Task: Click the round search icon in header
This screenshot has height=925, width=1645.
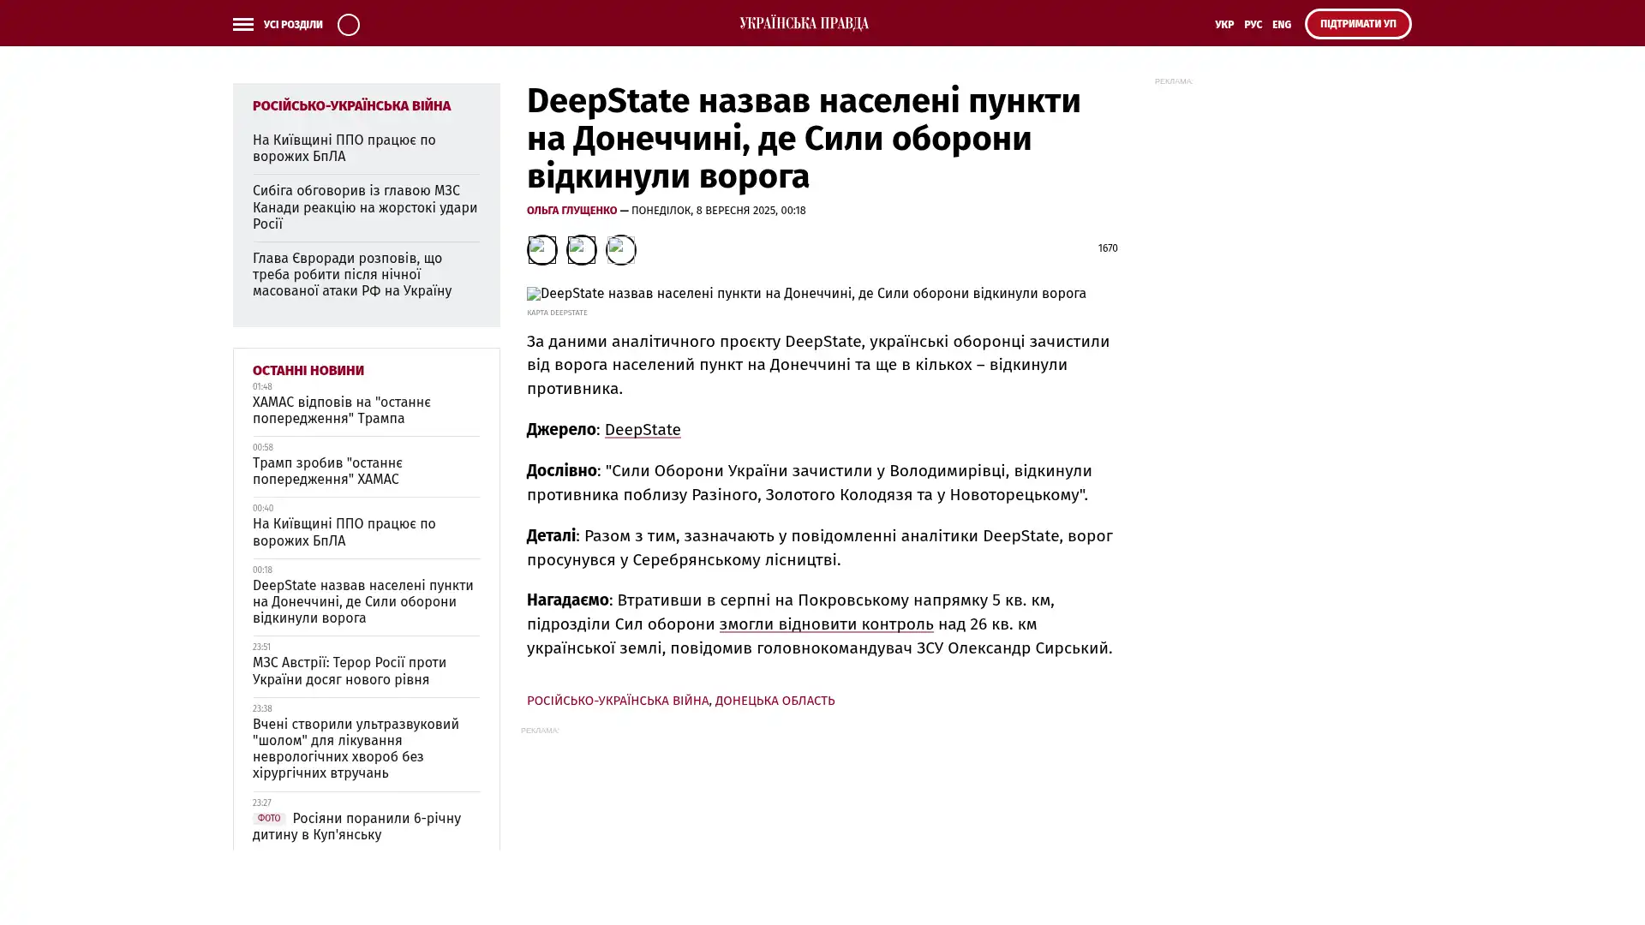Action: pyautogui.click(x=348, y=24)
